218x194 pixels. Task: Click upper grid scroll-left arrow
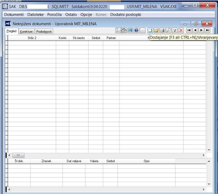pyautogui.click(x=9, y=155)
